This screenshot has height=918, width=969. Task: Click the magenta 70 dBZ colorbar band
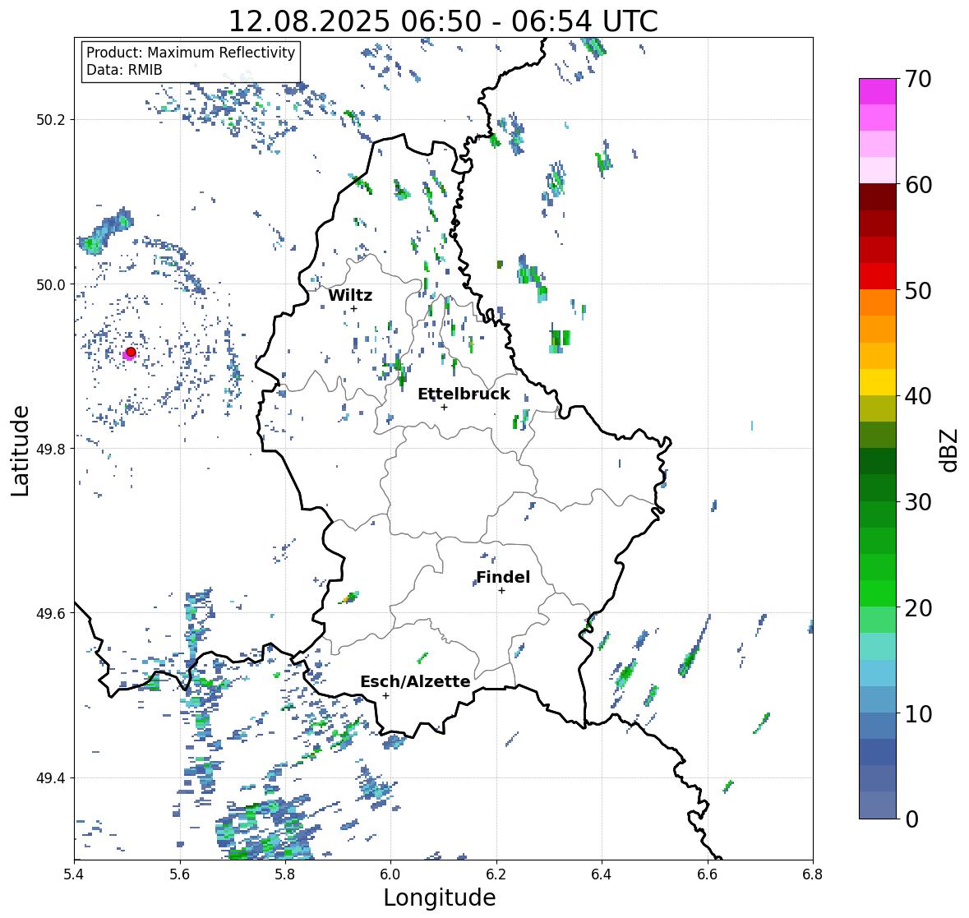[x=878, y=91]
